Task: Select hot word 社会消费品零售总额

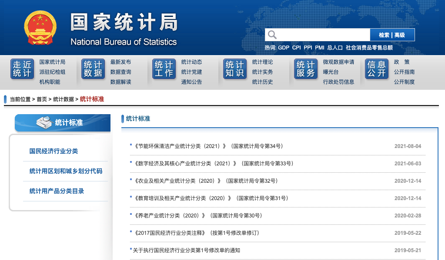Action: tap(369, 48)
